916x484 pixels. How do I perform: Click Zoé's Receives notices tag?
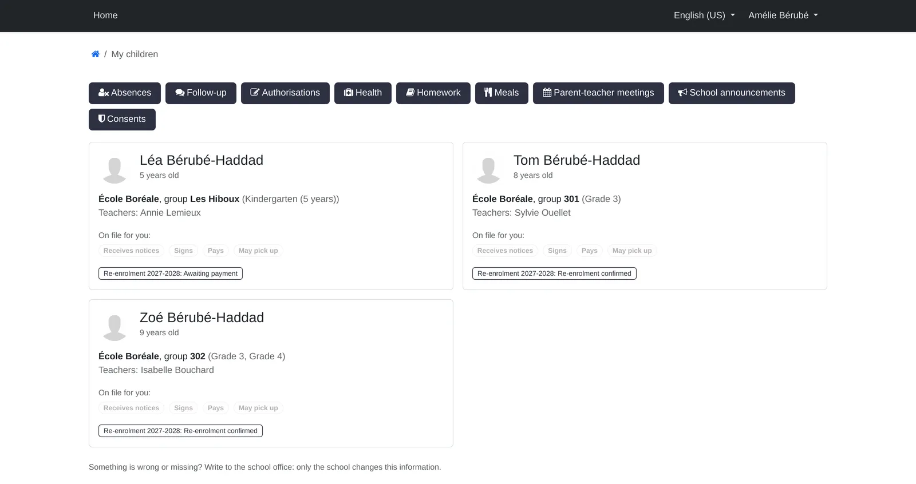131,408
